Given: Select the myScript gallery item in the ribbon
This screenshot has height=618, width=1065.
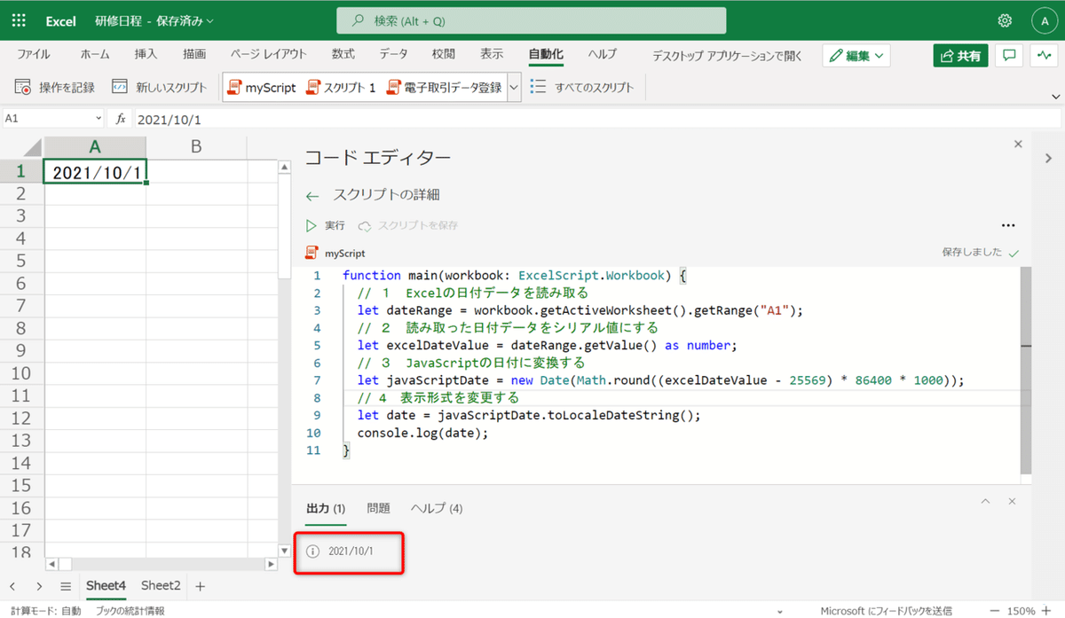Looking at the screenshot, I should [261, 88].
